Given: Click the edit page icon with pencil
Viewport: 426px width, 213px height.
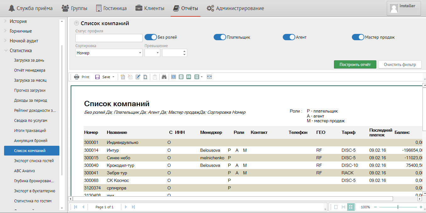Looking at the screenshot, I should pyautogui.click(x=138, y=77).
